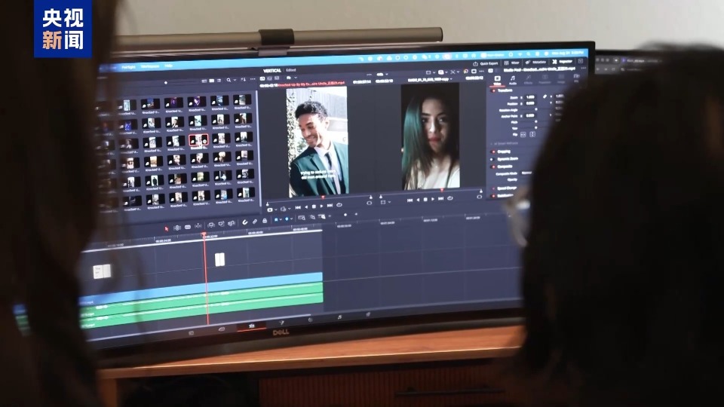The image size is (724, 407).
Task: Switch to the Effects tab in Inspector
Action: click(x=528, y=80)
